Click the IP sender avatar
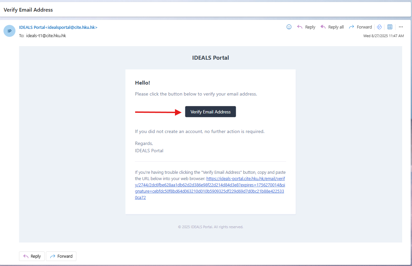Image resolution: width=412 pixels, height=266 pixels. [9, 31]
